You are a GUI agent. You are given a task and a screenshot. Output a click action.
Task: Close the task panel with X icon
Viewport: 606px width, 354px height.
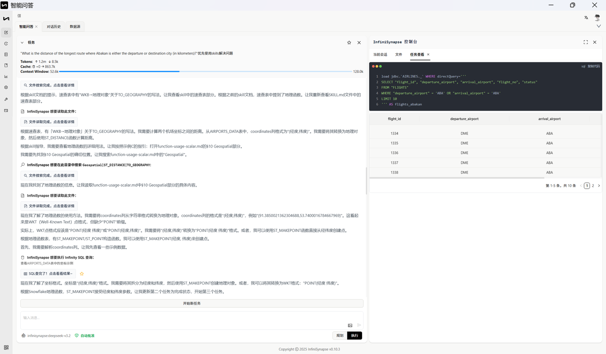(x=359, y=43)
